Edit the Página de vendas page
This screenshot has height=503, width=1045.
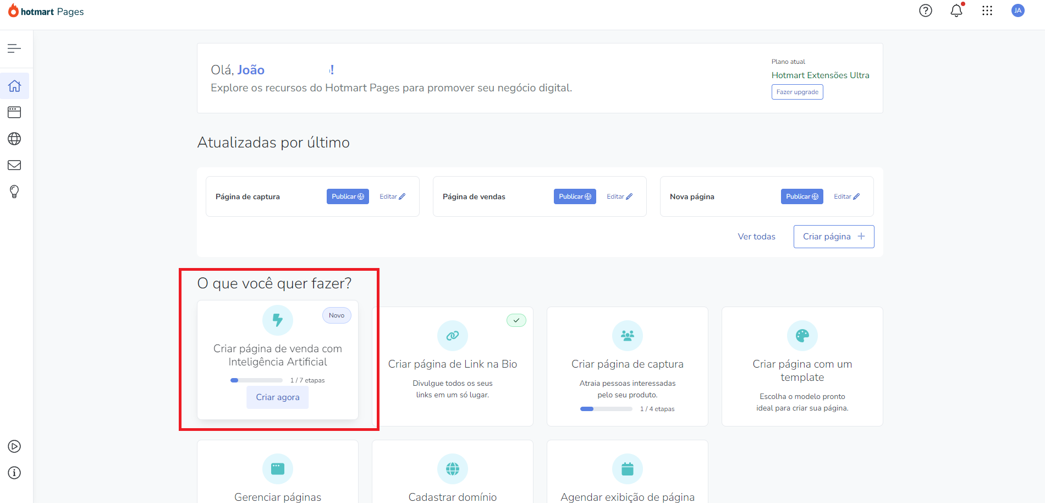click(619, 196)
